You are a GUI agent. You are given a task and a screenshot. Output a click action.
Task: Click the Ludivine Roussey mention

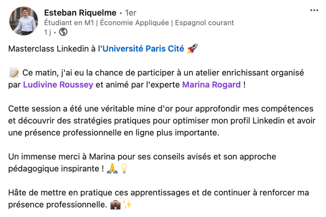click(x=59, y=84)
